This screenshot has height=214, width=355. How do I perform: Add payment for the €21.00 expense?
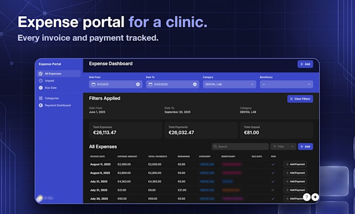(x=295, y=190)
